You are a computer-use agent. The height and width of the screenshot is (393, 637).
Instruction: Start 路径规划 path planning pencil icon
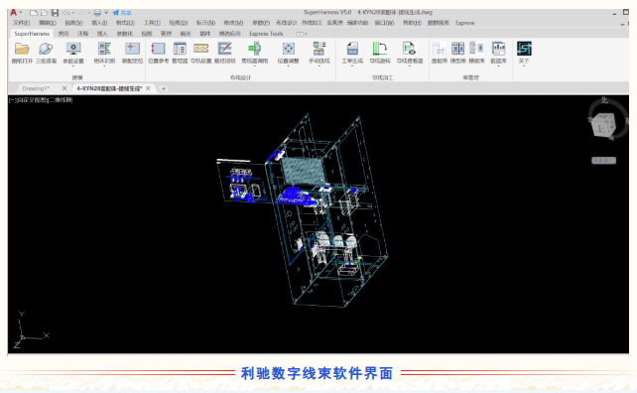point(224,49)
